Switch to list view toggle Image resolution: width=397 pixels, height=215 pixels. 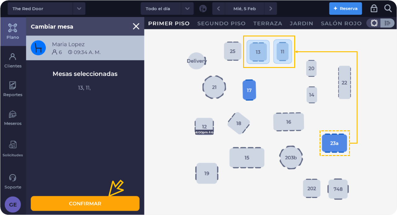tap(387, 23)
